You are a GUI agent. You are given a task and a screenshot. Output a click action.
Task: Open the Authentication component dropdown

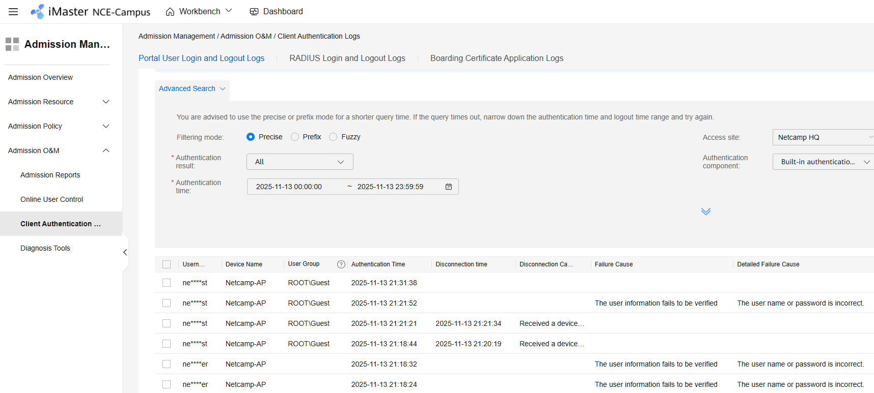[824, 162]
